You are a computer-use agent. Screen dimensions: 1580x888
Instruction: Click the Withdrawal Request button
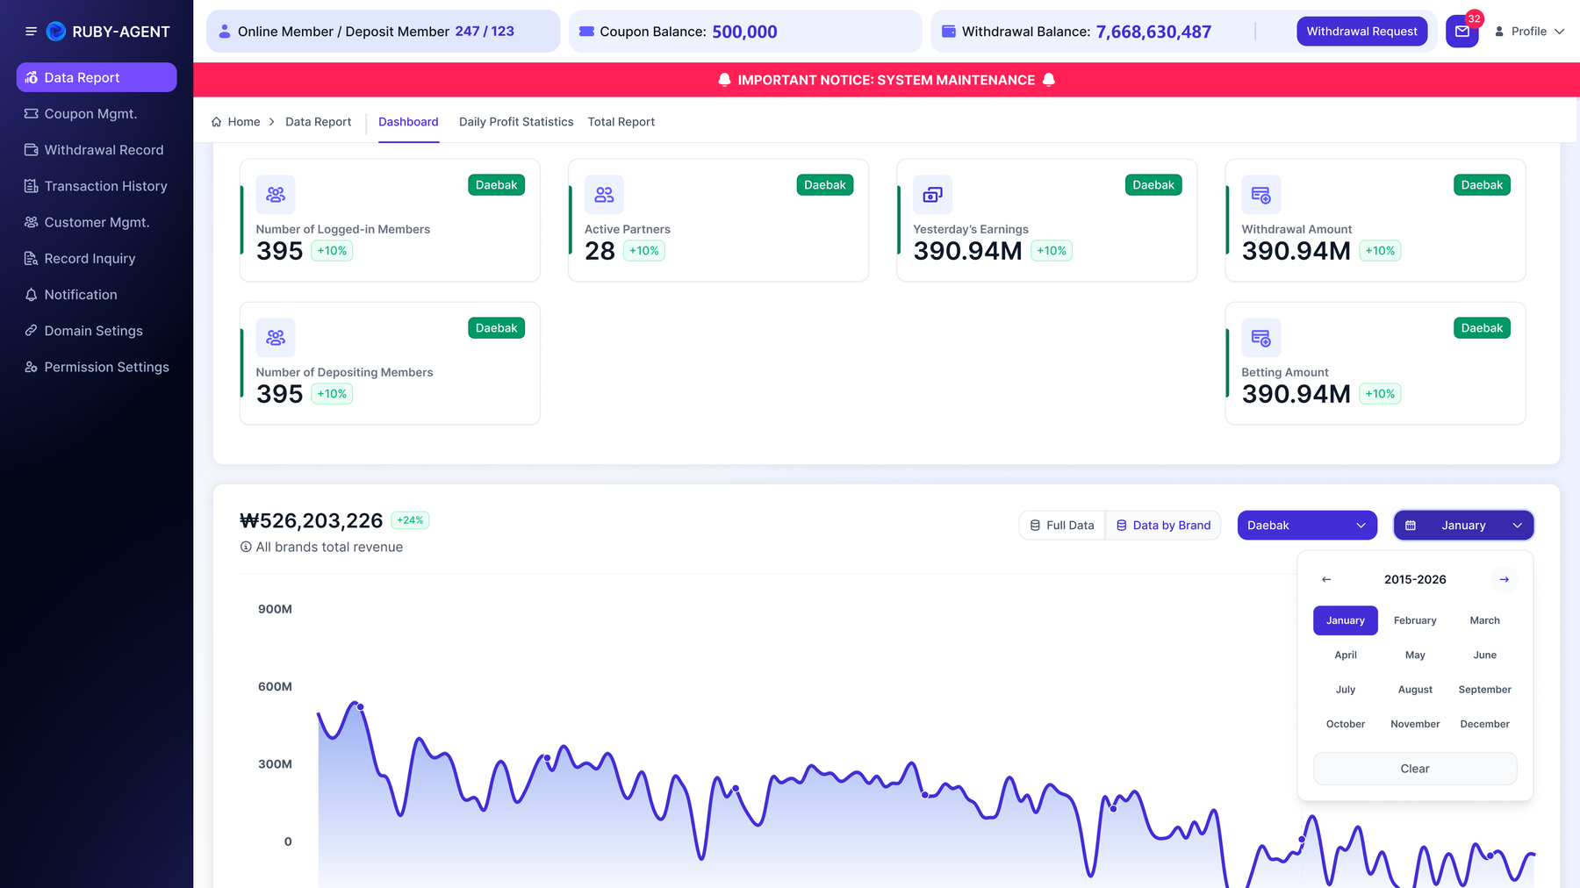click(1361, 32)
